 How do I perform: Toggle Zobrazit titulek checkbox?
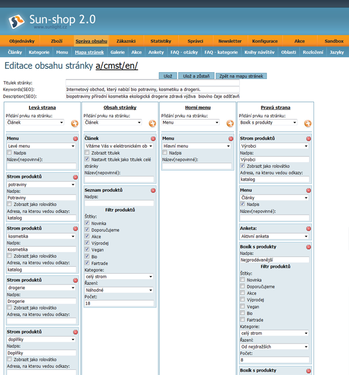(87, 152)
